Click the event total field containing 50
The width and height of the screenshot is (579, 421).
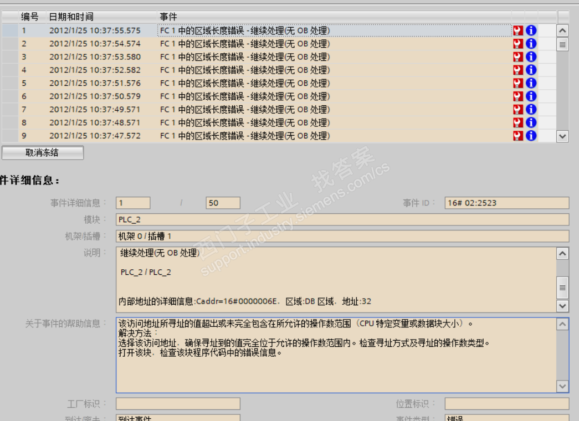tap(223, 203)
